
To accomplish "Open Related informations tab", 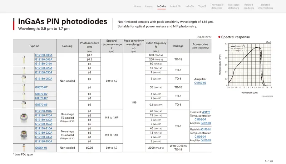I will [265, 6].
